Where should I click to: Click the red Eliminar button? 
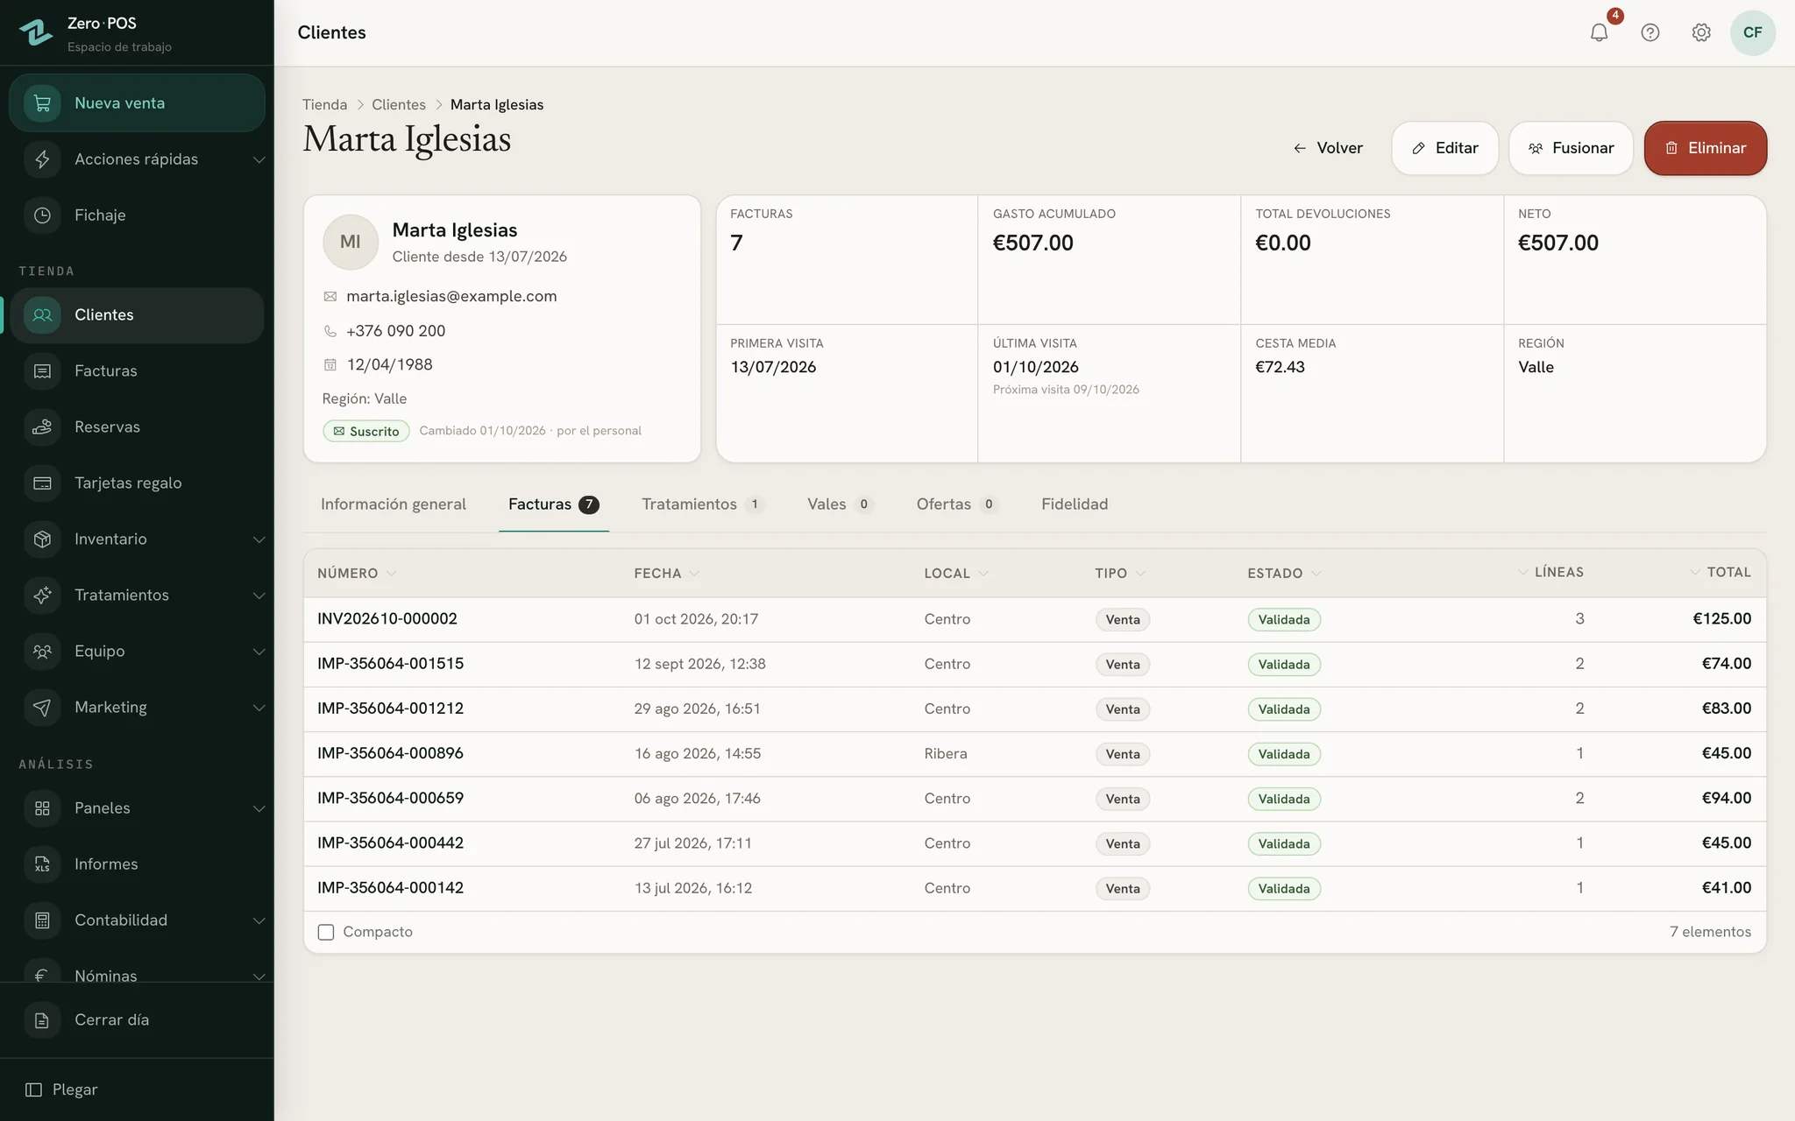point(1706,148)
